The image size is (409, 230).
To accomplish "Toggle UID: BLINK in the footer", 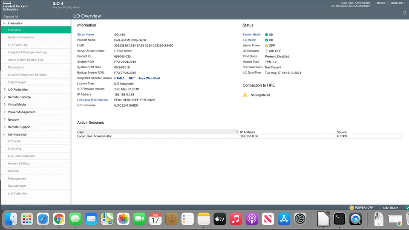I will (x=388, y=208).
